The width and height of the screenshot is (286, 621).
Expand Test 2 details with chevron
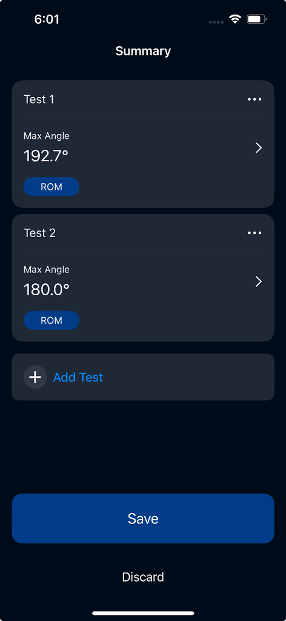[258, 281]
